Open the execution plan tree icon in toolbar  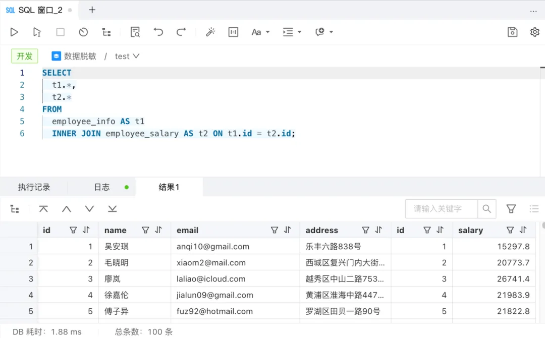tap(106, 32)
